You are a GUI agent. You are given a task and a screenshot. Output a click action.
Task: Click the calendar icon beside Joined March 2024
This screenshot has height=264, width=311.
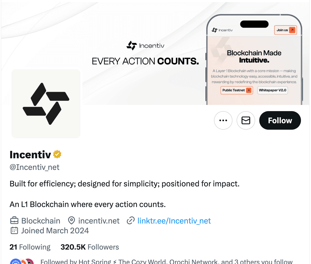(14, 230)
